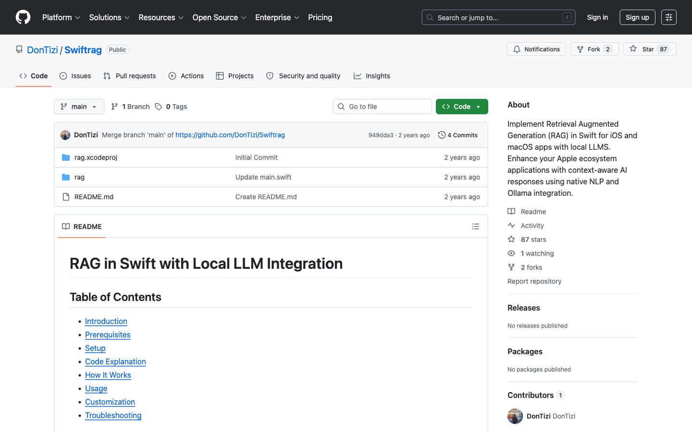Screen dimensions: 692x432
Task: Open the rag.xcodeproj folder
Action: (x=96, y=157)
